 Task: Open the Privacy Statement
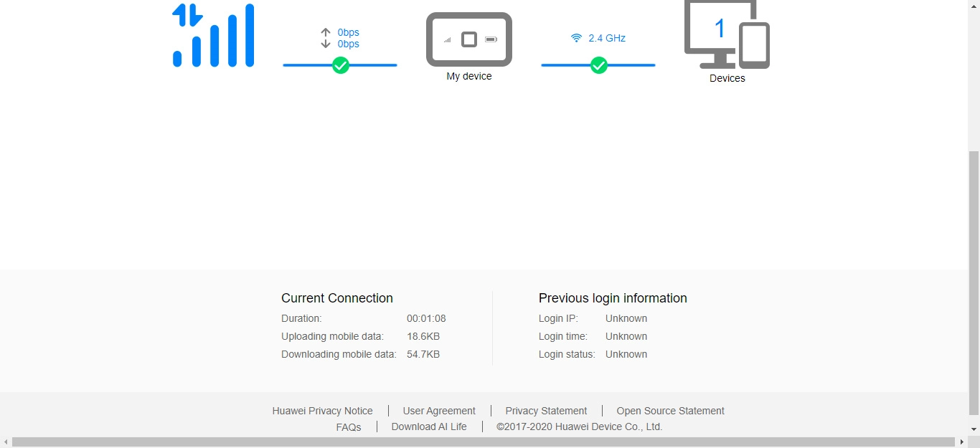point(546,411)
